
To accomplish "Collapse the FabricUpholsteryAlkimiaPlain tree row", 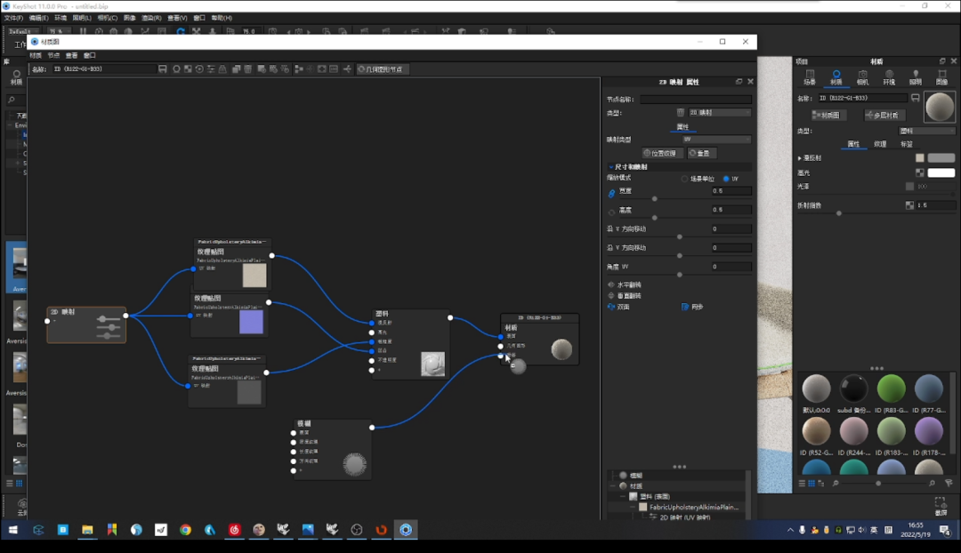I will (633, 507).
